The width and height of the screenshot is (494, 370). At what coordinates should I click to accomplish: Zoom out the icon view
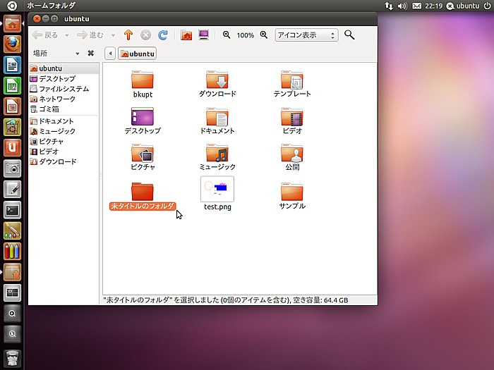227,35
